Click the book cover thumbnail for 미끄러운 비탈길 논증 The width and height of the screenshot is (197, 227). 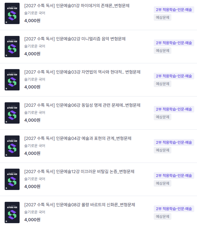click(x=12, y=179)
